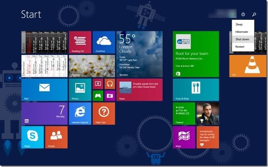Open the Help+Tips tile
The width and height of the screenshot is (268, 167).
pyautogui.click(x=104, y=113)
